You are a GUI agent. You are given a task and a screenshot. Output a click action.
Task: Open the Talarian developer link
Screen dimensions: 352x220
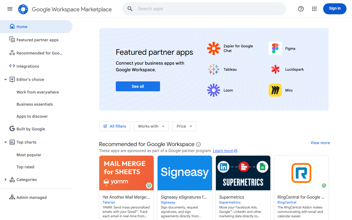point(109,202)
